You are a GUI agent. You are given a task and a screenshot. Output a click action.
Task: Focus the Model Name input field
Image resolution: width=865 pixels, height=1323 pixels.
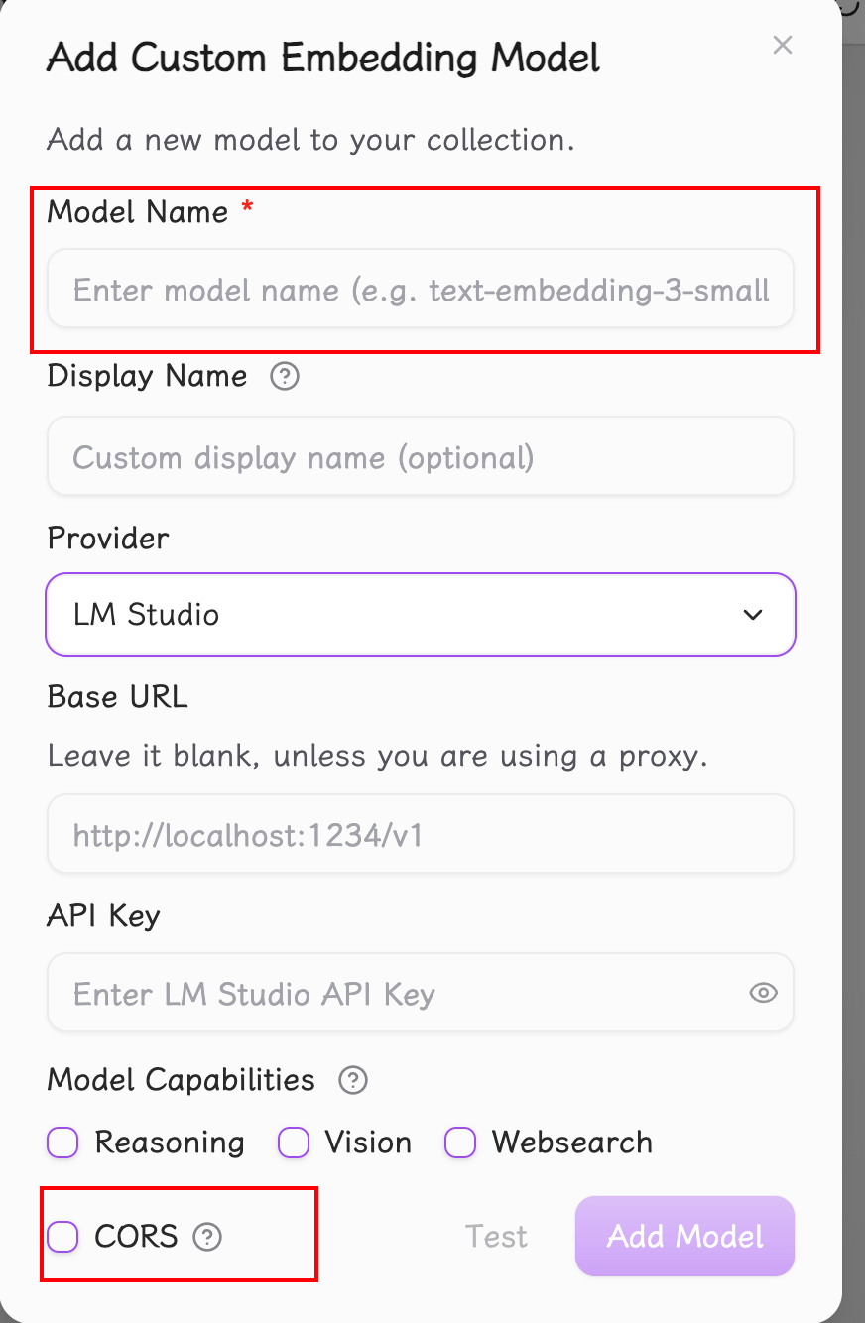[x=421, y=289]
